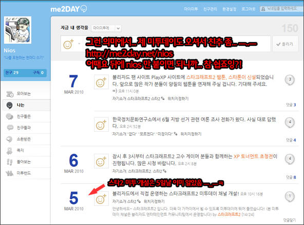
Task: Click the 오후 10시 16분 timestamp
Action: click(252, 194)
